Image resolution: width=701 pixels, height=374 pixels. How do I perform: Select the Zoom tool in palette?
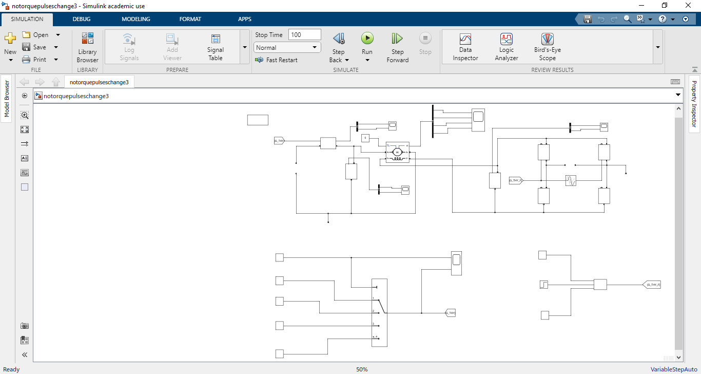tap(25, 115)
